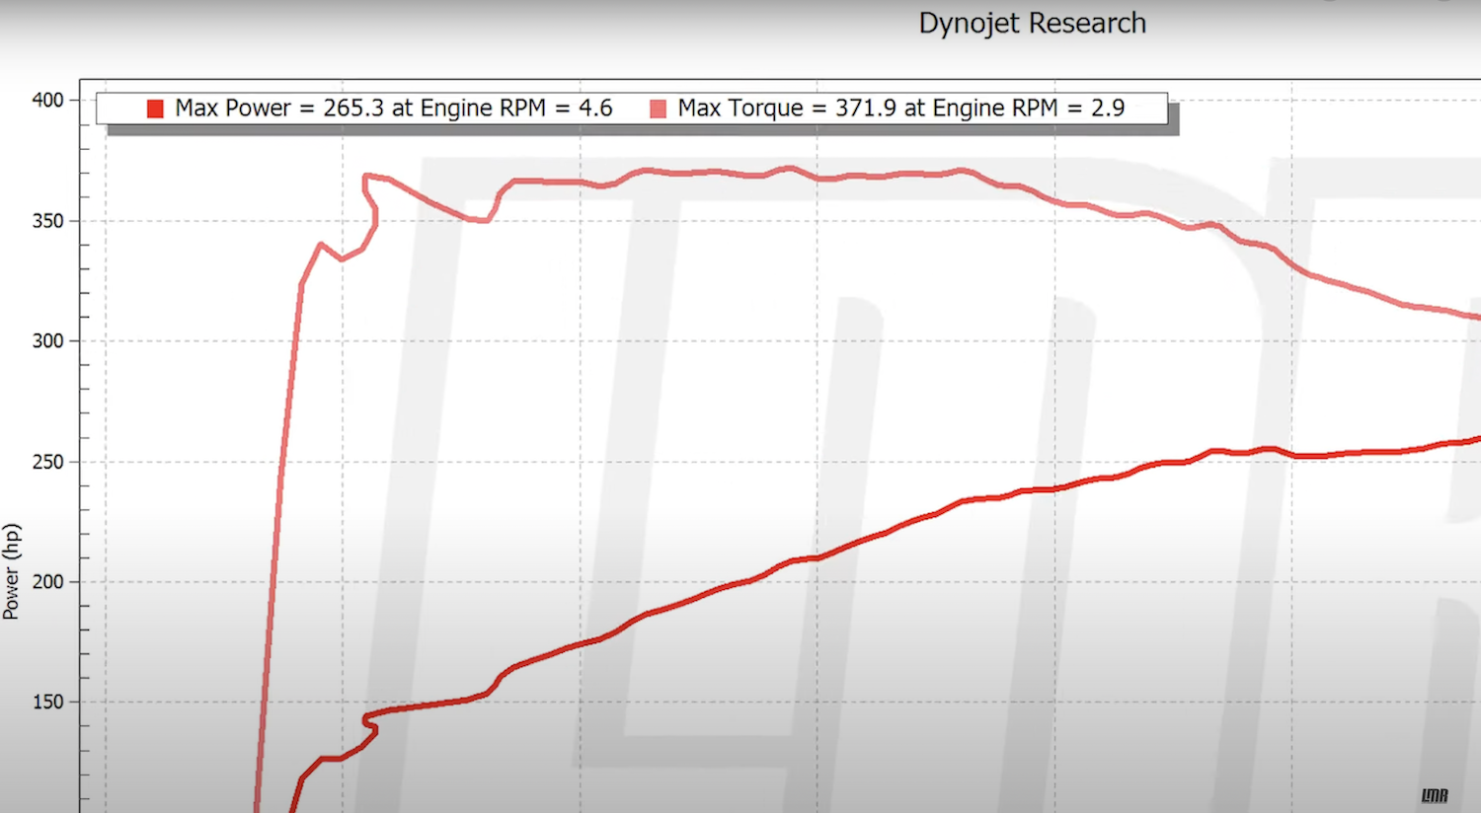
Task: Click the 250 y-axis tick label
Action: [x=47, y=462]
